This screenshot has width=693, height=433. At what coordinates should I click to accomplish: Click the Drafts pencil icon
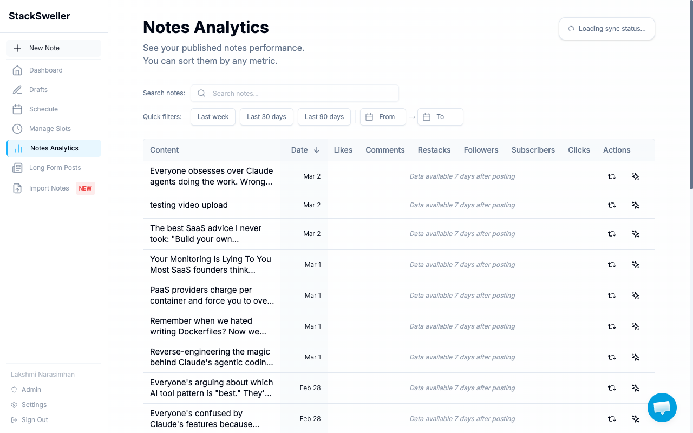[x=17, y=90]
